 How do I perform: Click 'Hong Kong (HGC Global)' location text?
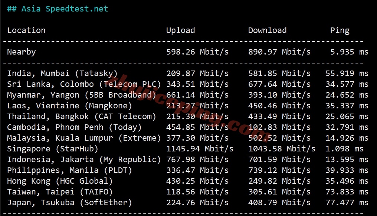pos(60,181)
